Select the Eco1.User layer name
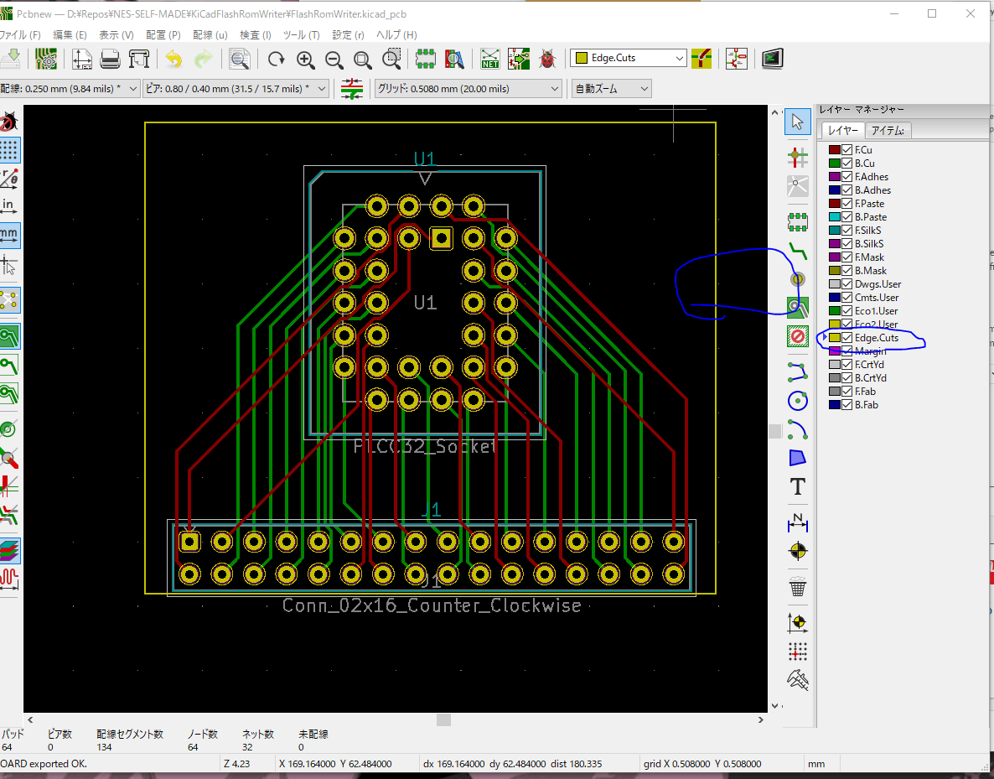Image resolution: width=994 pixels, height=779 pixels. coord(876,311)
